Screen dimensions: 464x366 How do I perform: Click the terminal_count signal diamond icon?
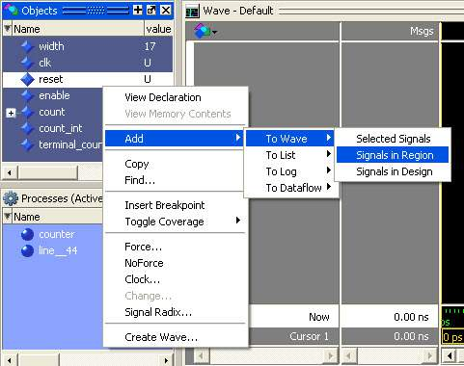point(28,144)
